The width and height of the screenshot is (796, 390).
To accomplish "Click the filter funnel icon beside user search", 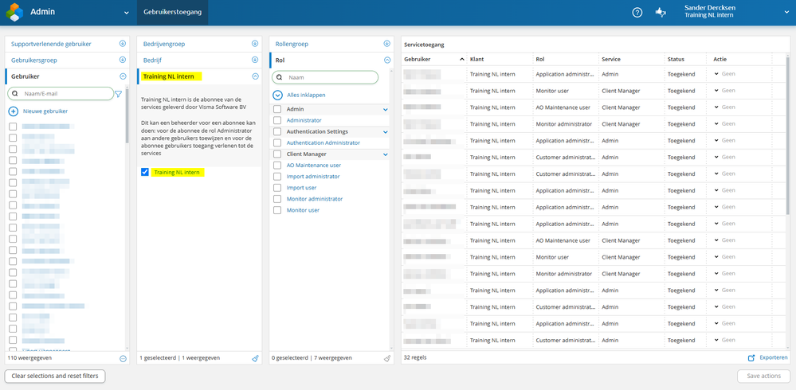I will (x=118, y=94).
